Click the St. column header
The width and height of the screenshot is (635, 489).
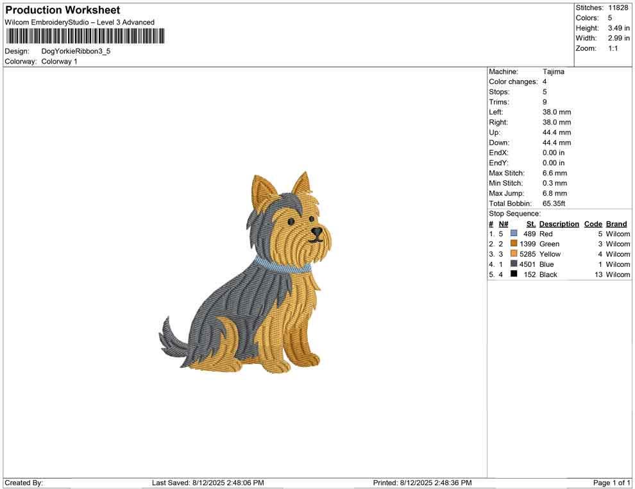point(530,223)
